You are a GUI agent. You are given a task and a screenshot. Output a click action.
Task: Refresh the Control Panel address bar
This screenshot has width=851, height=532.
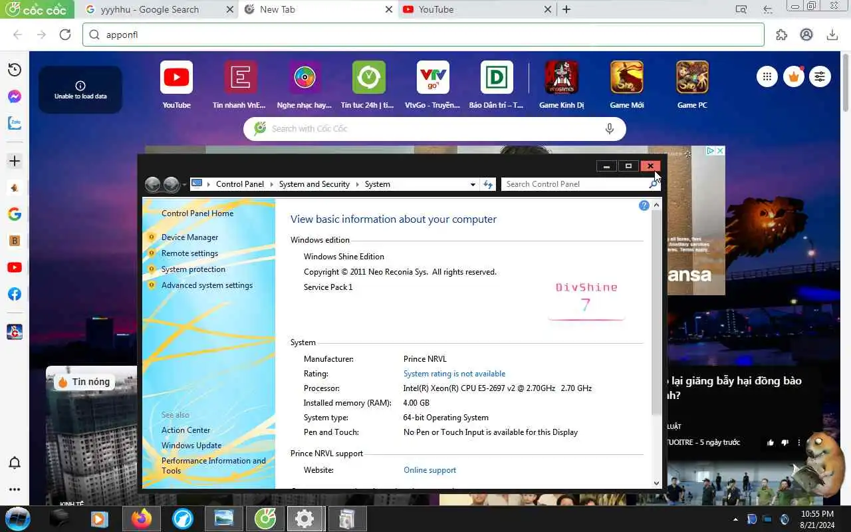tap(488, 184)
